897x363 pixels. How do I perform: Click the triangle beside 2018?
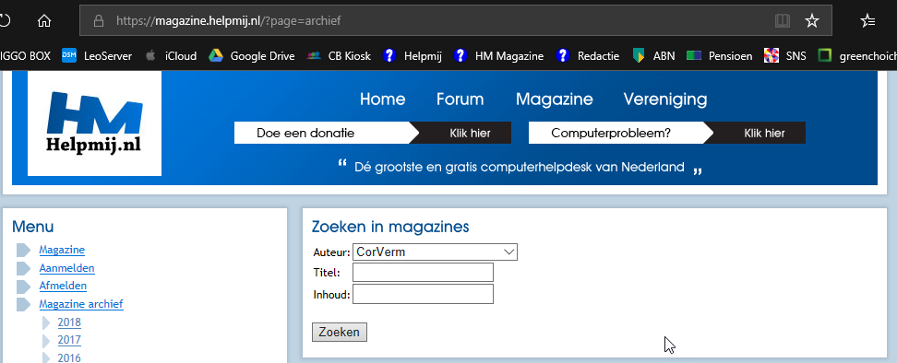pos(47,322)
